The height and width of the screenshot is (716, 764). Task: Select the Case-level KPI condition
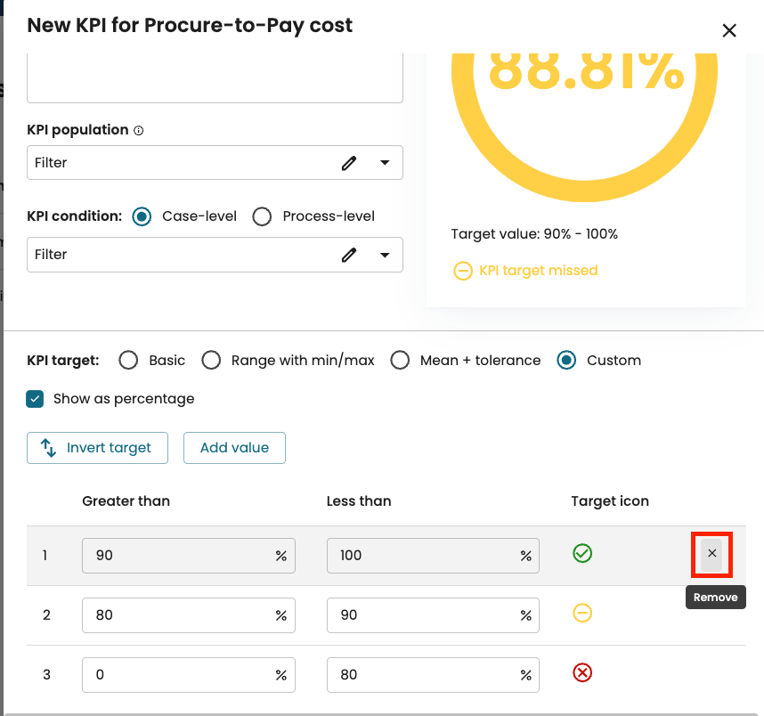pyautogui.click(x=141, y=216)
